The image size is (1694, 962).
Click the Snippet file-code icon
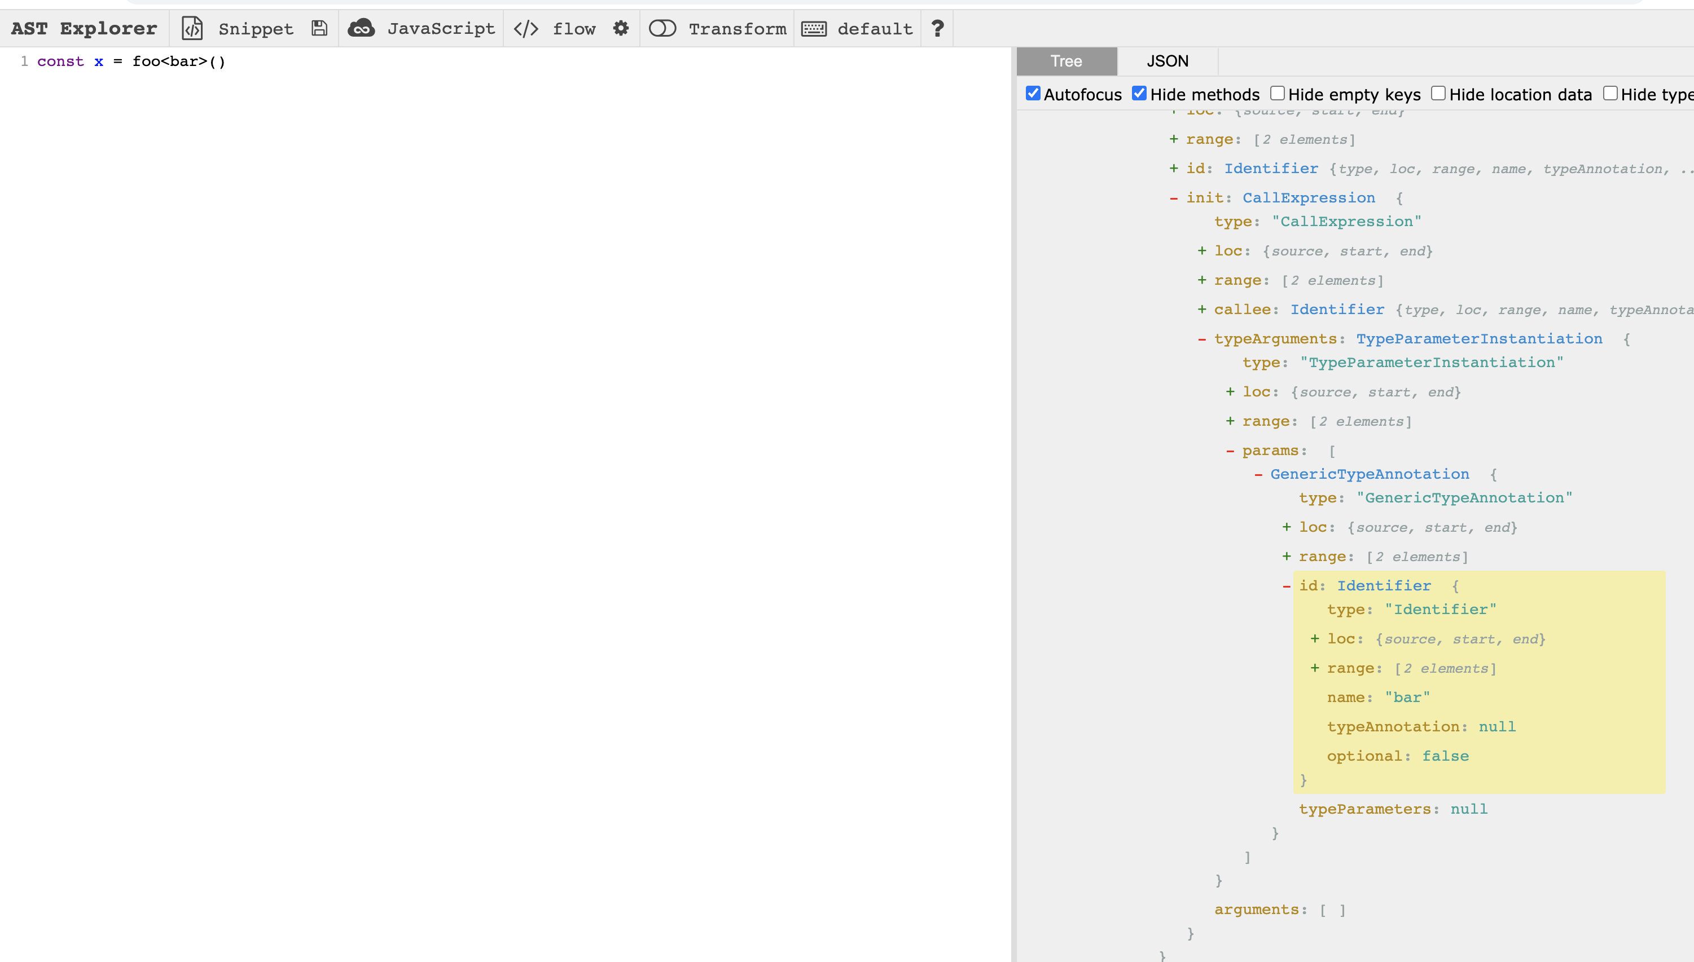pyautogui.click(x=192, y=28)
